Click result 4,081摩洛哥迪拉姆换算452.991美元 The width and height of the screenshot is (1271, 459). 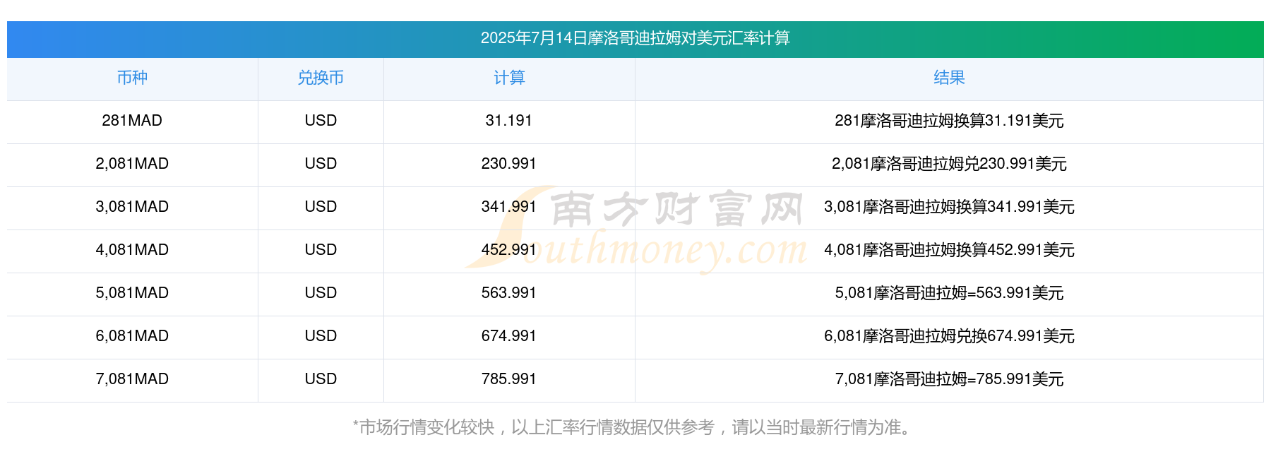tap(949, 250)
